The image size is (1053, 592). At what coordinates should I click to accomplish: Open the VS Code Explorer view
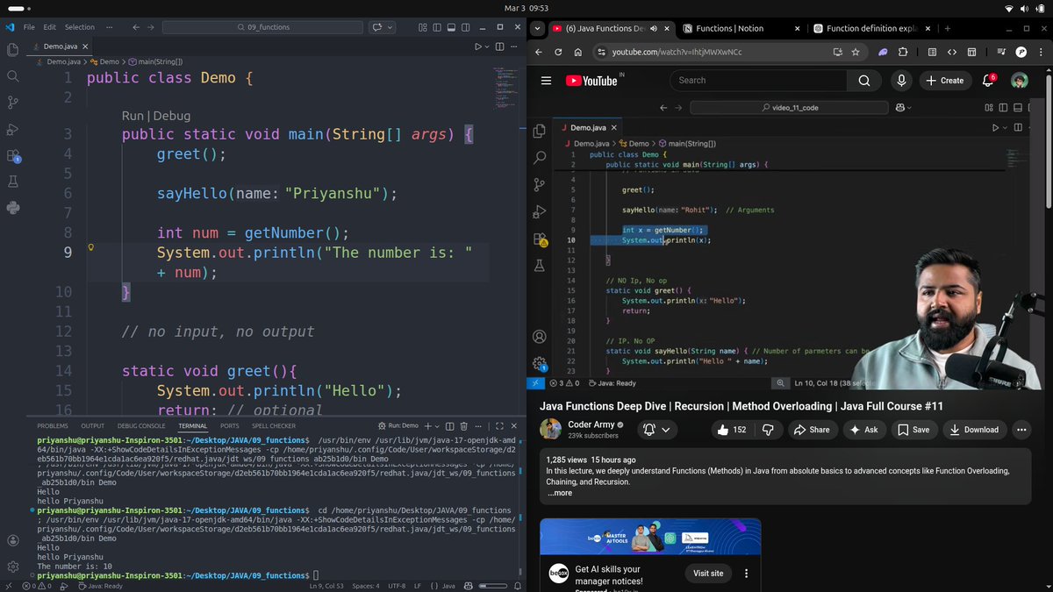12,50
